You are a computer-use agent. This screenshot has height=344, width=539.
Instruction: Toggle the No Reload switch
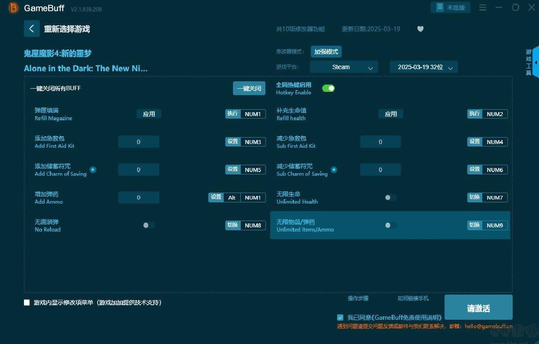point(149,225)
